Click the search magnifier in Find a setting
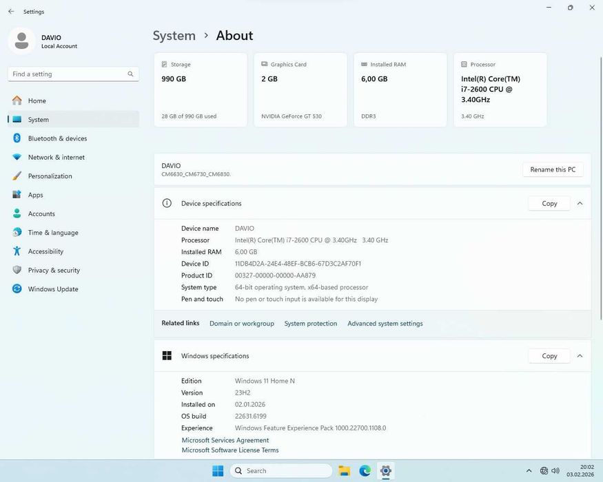 tap(130, 74)
